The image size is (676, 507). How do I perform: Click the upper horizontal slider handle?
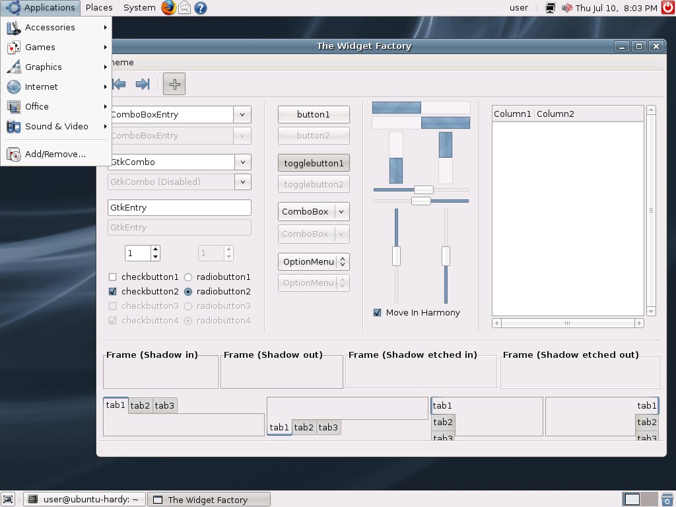pos(423,189)
